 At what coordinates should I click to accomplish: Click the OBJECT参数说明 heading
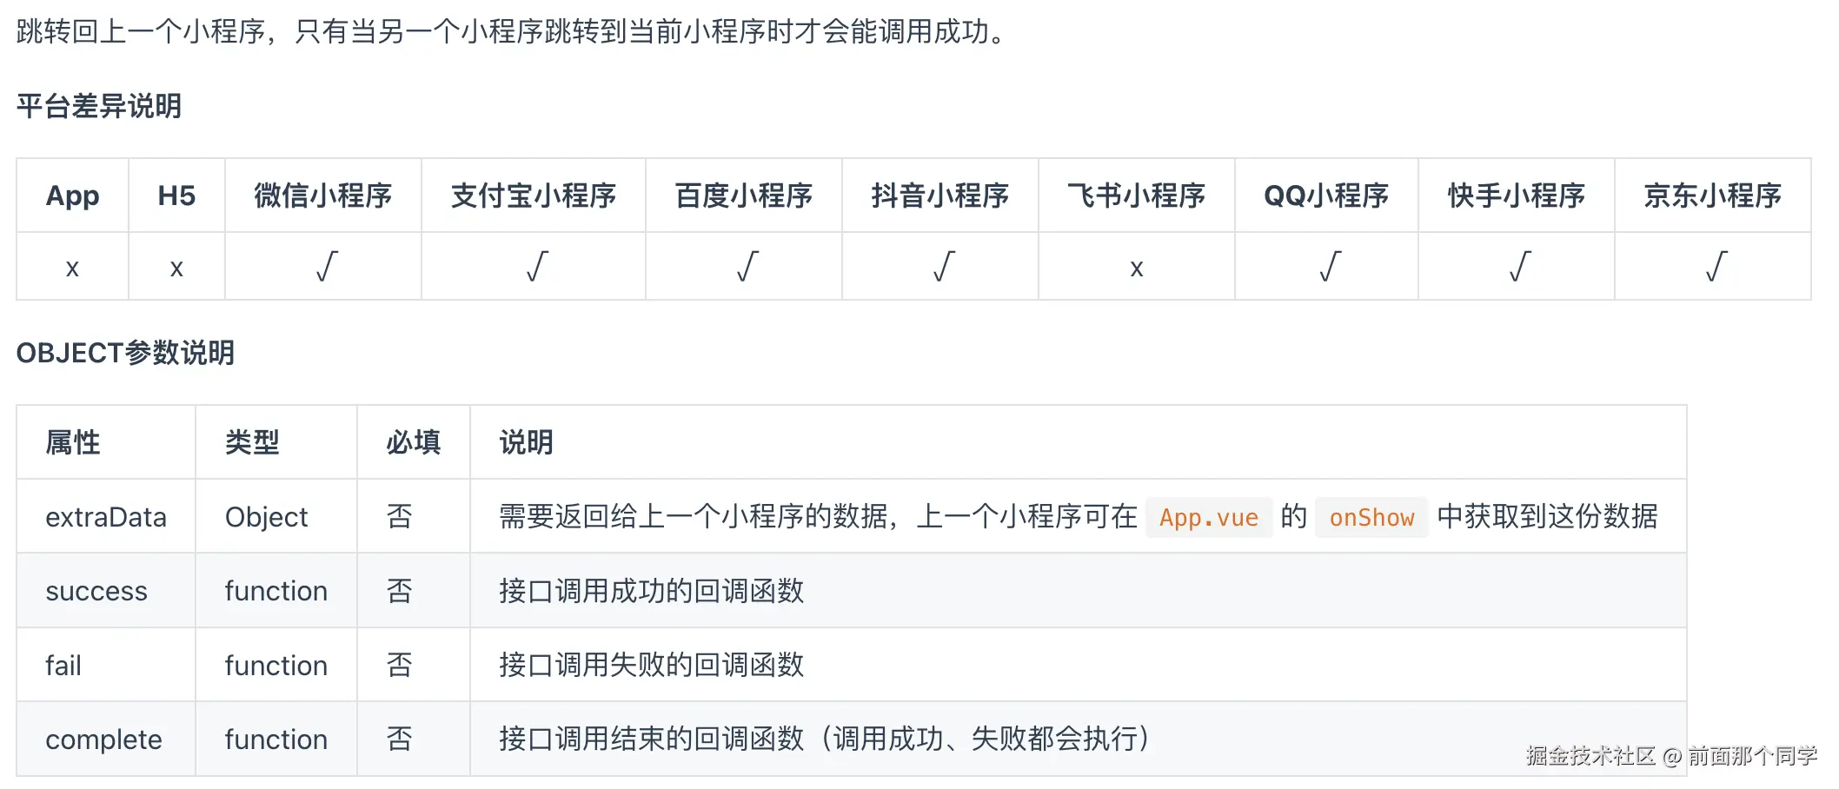click(125, 353)
